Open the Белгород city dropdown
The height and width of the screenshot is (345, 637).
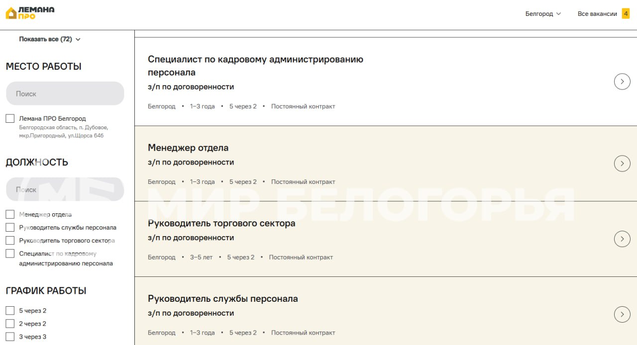[x=543, y=14]
